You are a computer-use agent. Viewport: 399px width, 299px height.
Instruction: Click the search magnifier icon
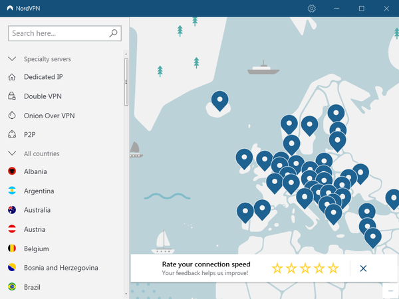(x=113, y=33)
